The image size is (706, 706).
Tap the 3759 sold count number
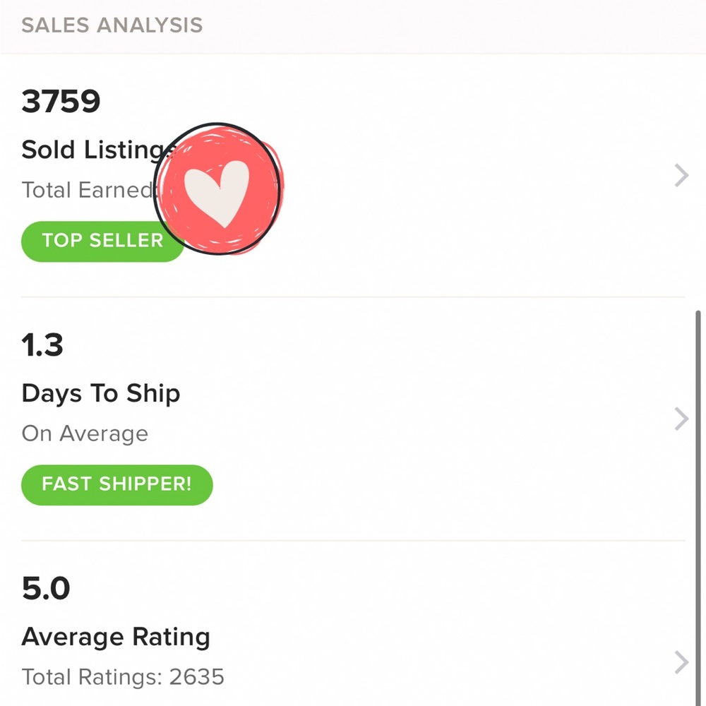pyautogui.click(x=61, y=101)
